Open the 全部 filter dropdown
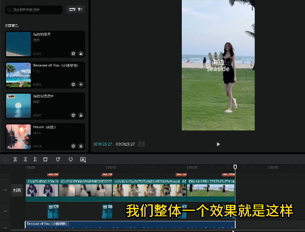The image size is (305, 232). point(75,10)
